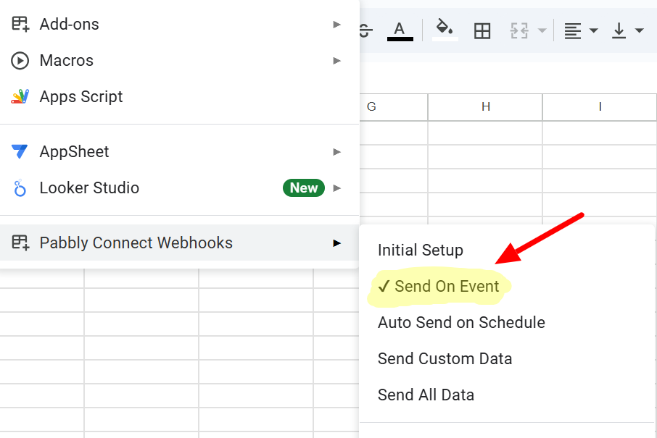657x438 pixels.
Task: Click the Apps Script icon
Action: tap(20, 96)
